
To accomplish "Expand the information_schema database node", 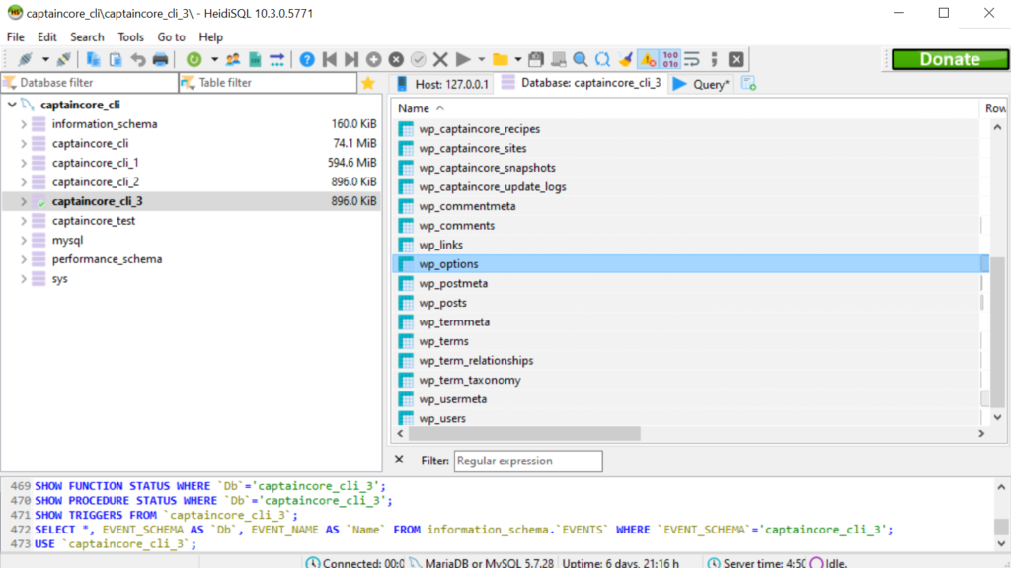I will coord(24,124).
